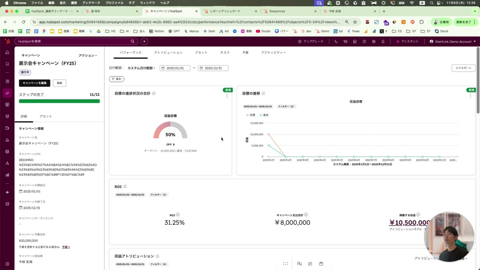Click the phone calling icon in header
The width and height of the screenshot is (480, 270).
point(336,42)
